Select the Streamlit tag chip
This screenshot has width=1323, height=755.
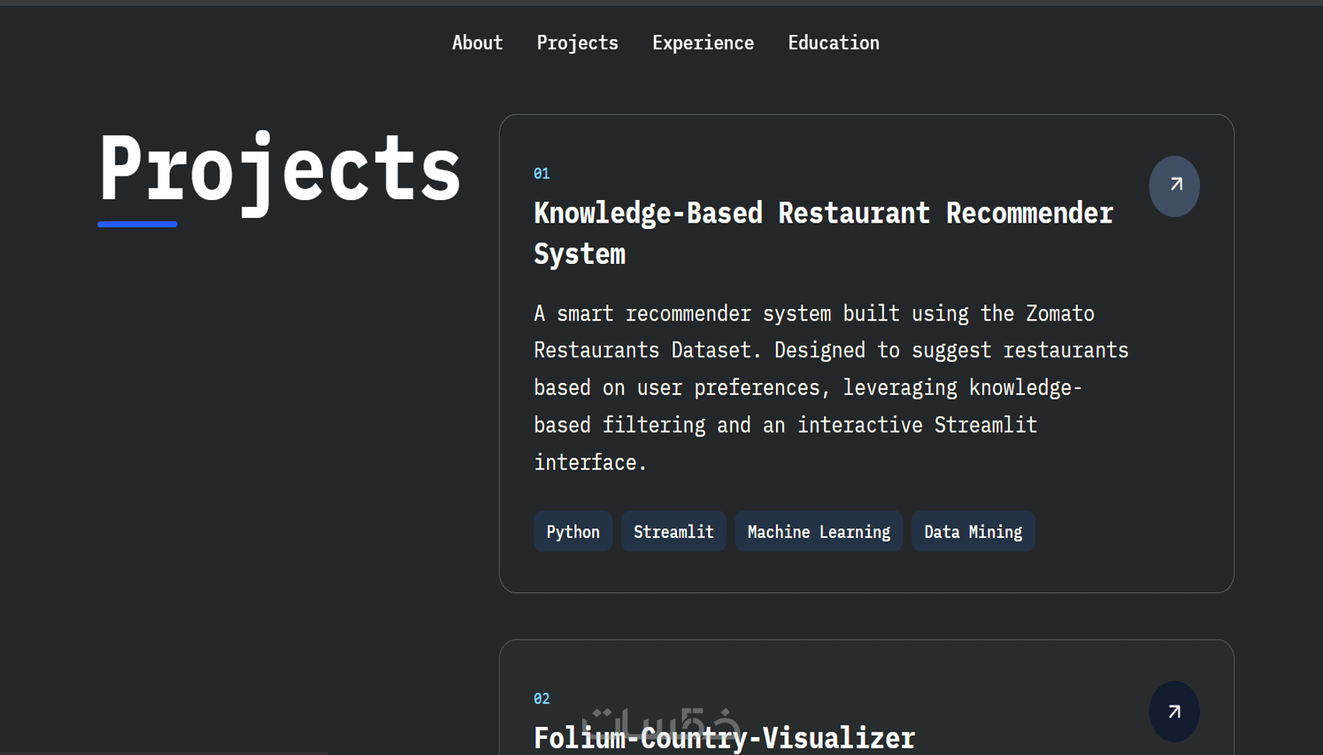pyautogui.click(x=673, y=532)
